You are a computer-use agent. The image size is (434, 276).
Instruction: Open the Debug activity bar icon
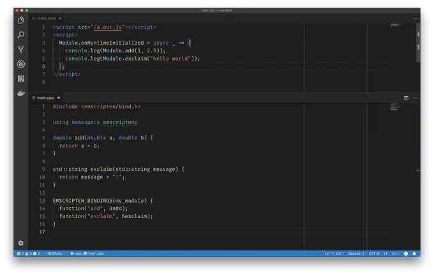click(x=21, y=64)
